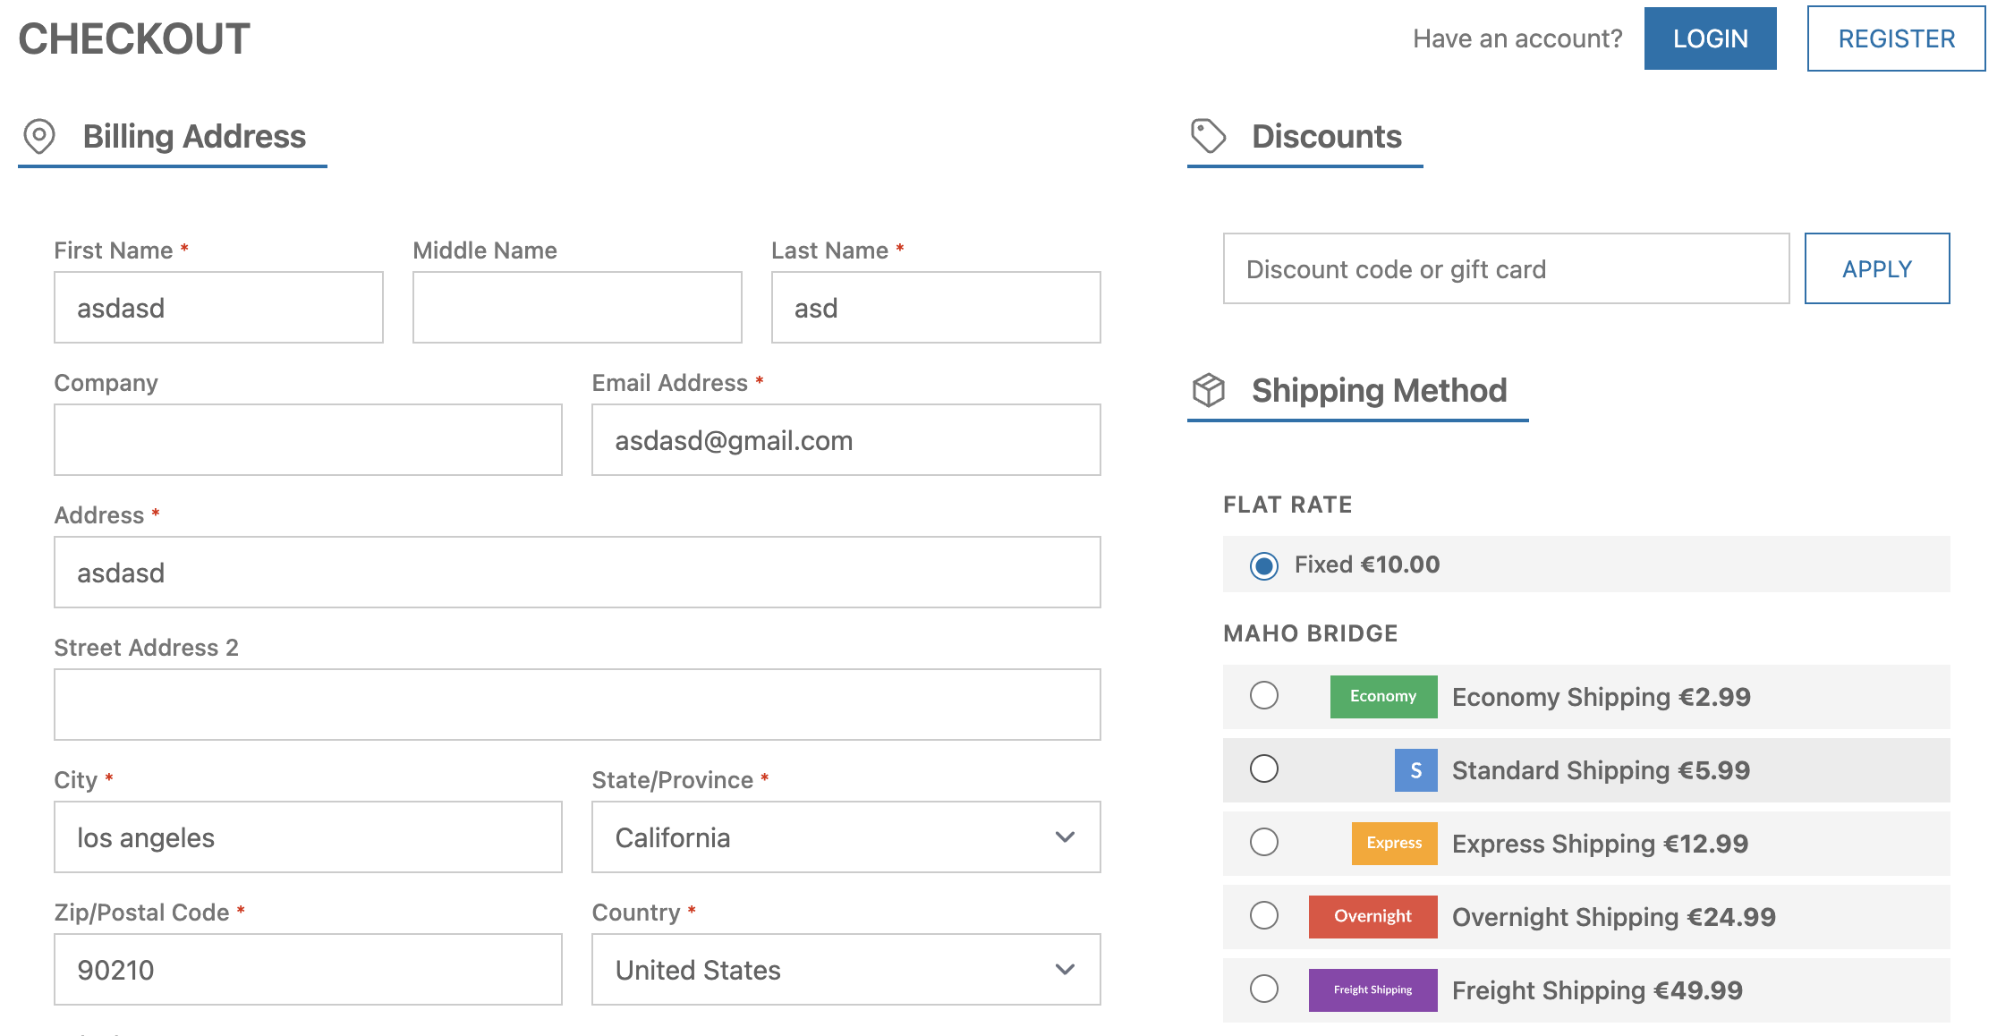Click the APPLY discount button

(x=1877, y=268)
